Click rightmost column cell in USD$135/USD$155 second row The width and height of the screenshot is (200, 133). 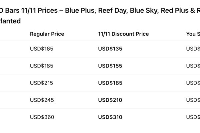(193, 66)
